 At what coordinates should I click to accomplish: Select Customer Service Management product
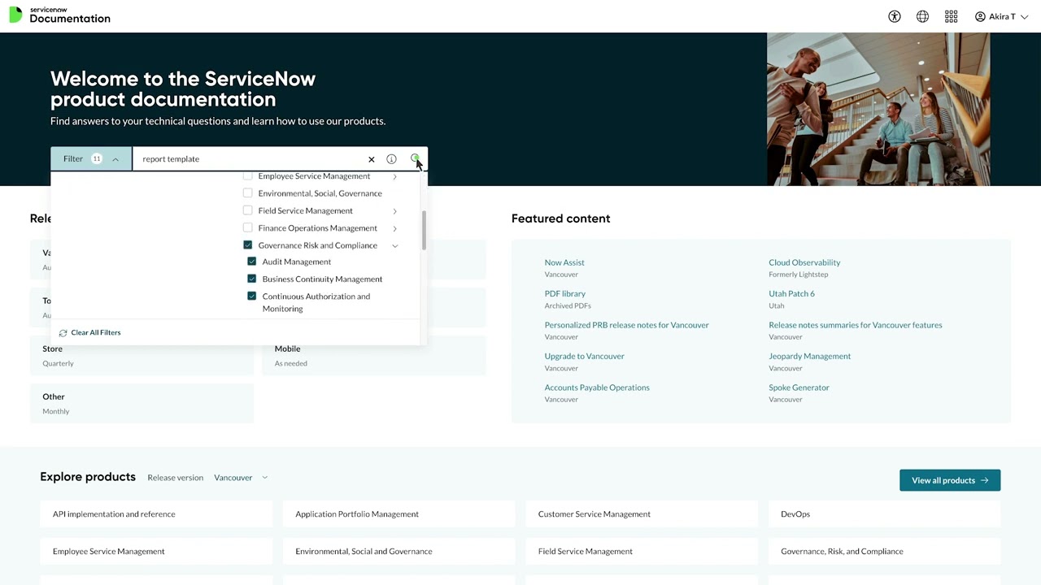tap(594, 513)
